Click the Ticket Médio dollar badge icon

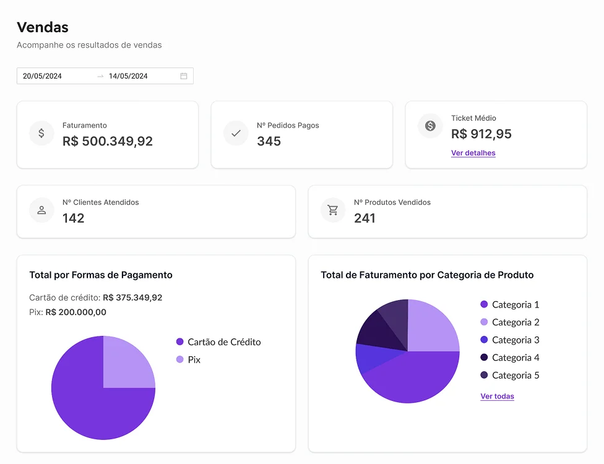click(429, 126)
